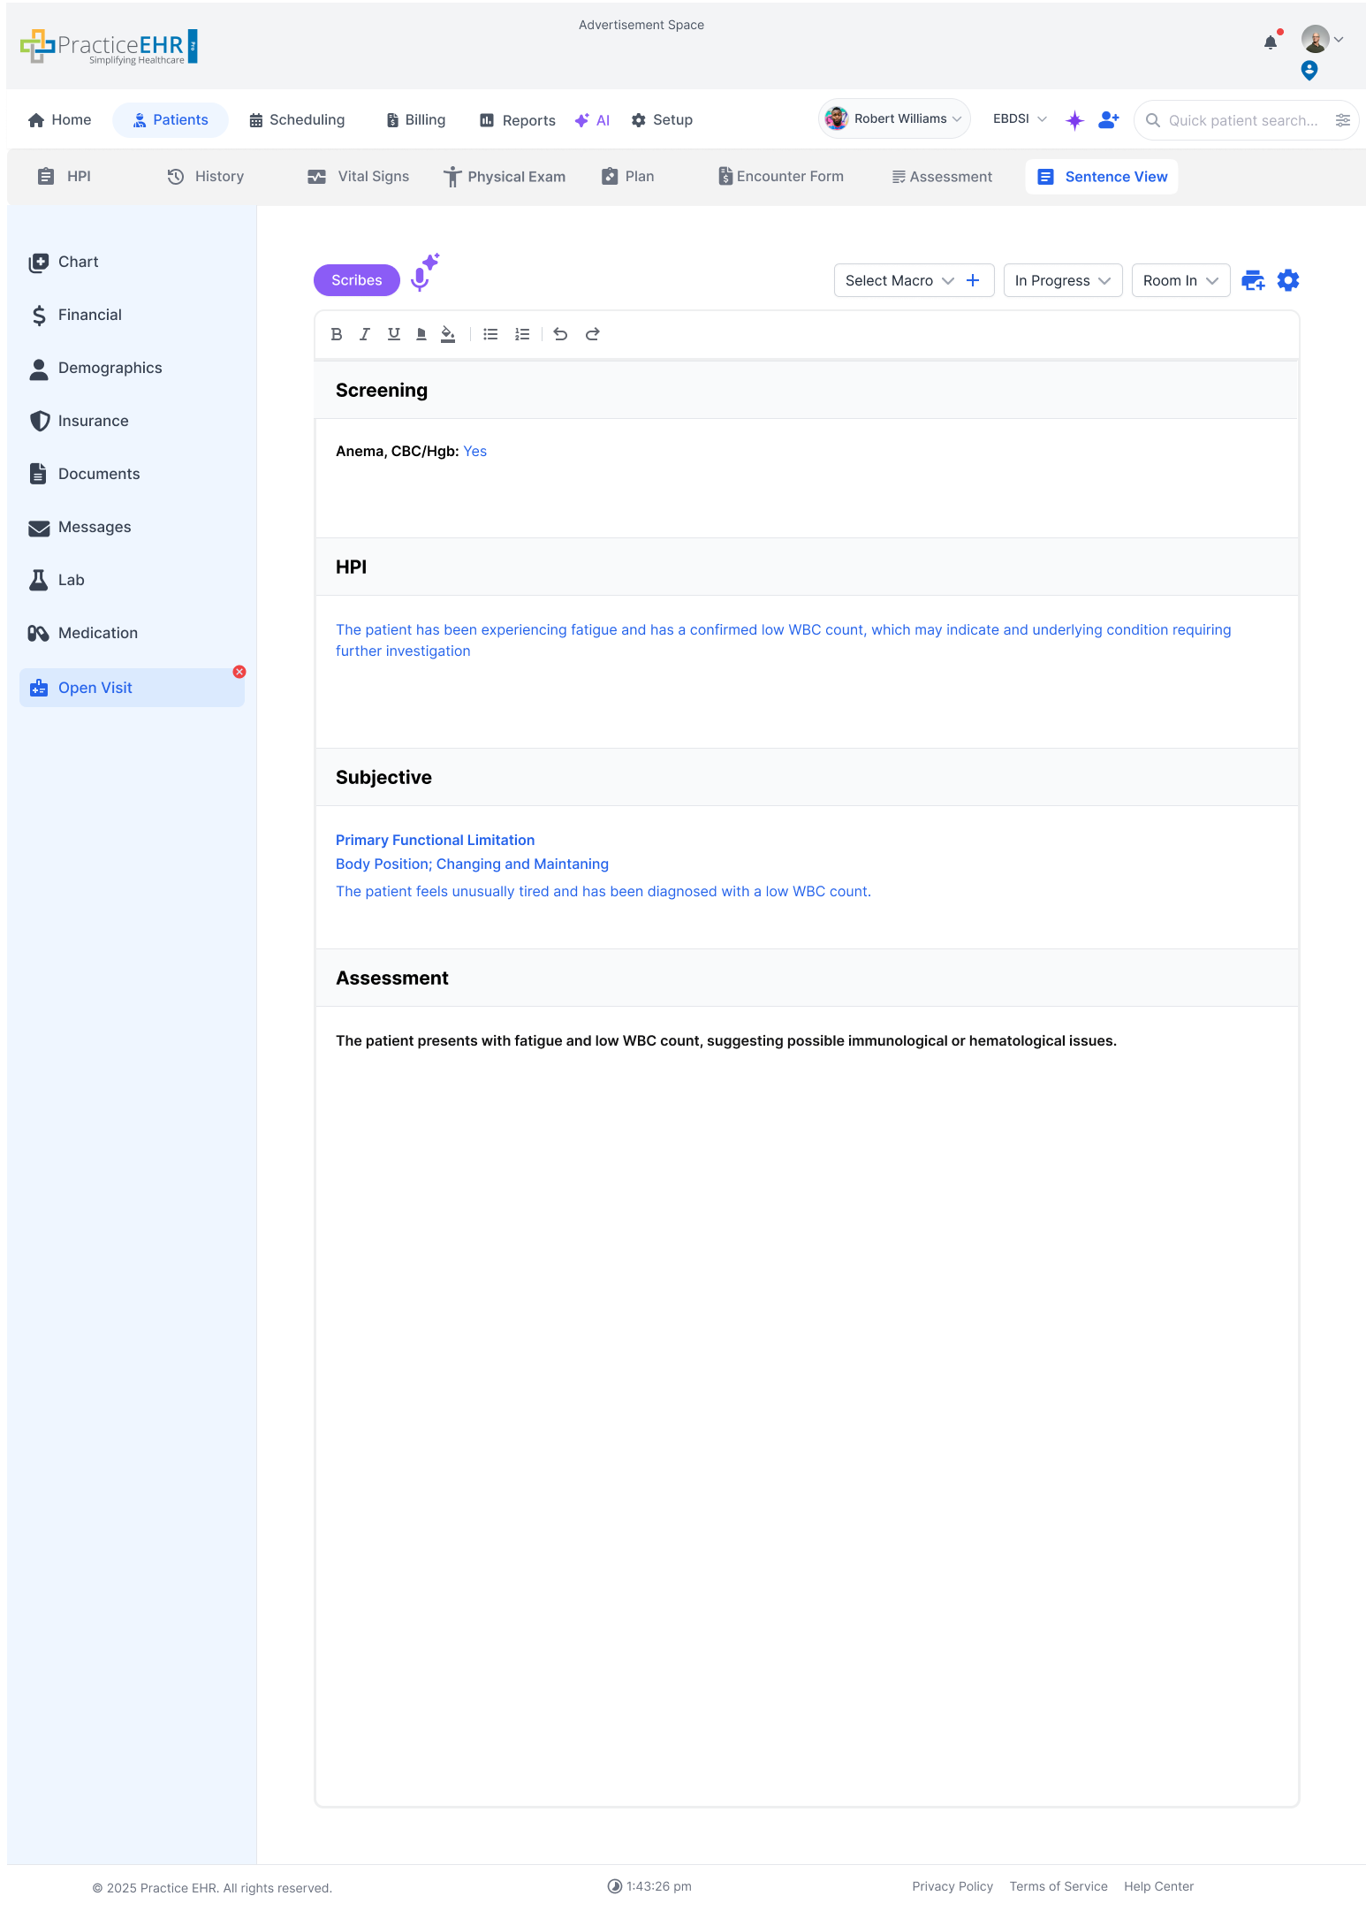Viewport: 1366px width, 1911px height.
Task: Click the Scribes button
Action: (x=357, y=280)
